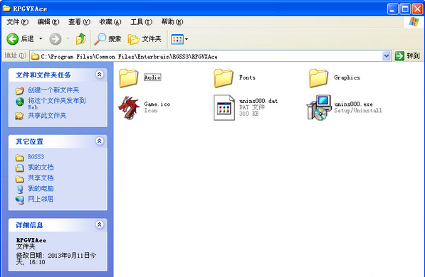Collapse the 详细信息 panel

[100, 224]
